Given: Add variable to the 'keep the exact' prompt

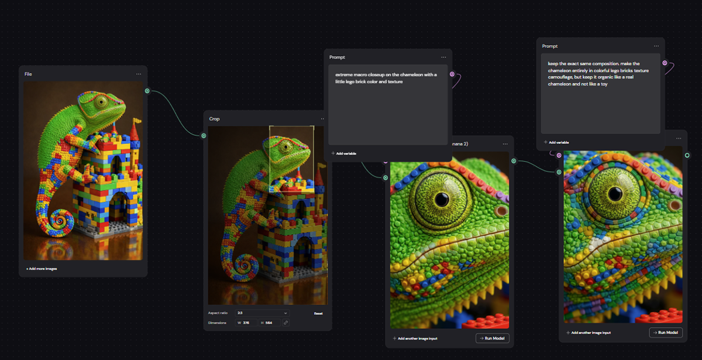Looking at the screenshot, I should (x=556, y=142).
